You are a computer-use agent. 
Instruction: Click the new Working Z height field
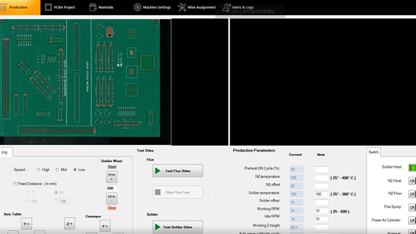pyautogui.click(x=321, y=227)
